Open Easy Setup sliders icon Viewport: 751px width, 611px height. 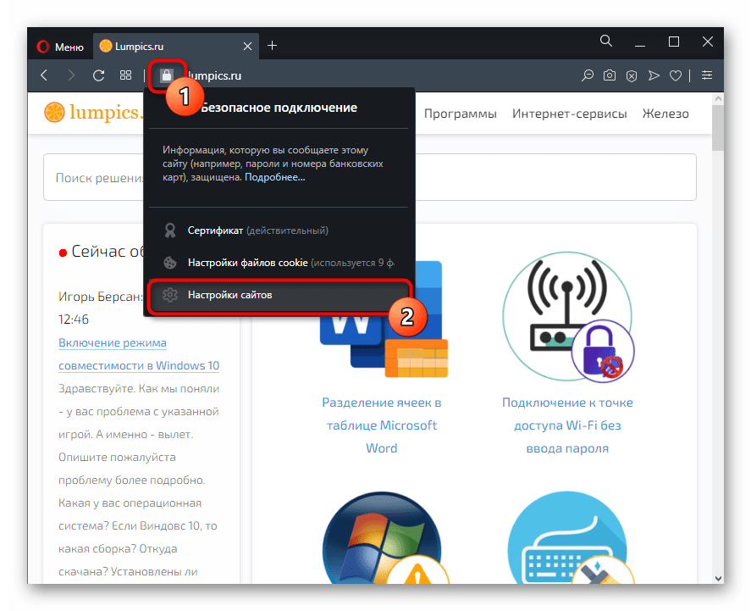coord(707,75)
